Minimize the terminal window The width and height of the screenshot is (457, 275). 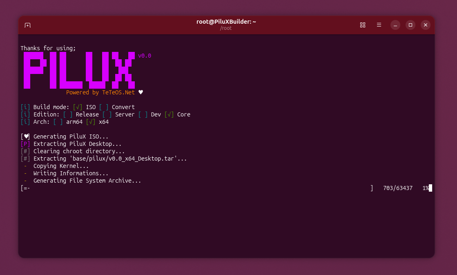pyautogui.click(x=395, y=25)
